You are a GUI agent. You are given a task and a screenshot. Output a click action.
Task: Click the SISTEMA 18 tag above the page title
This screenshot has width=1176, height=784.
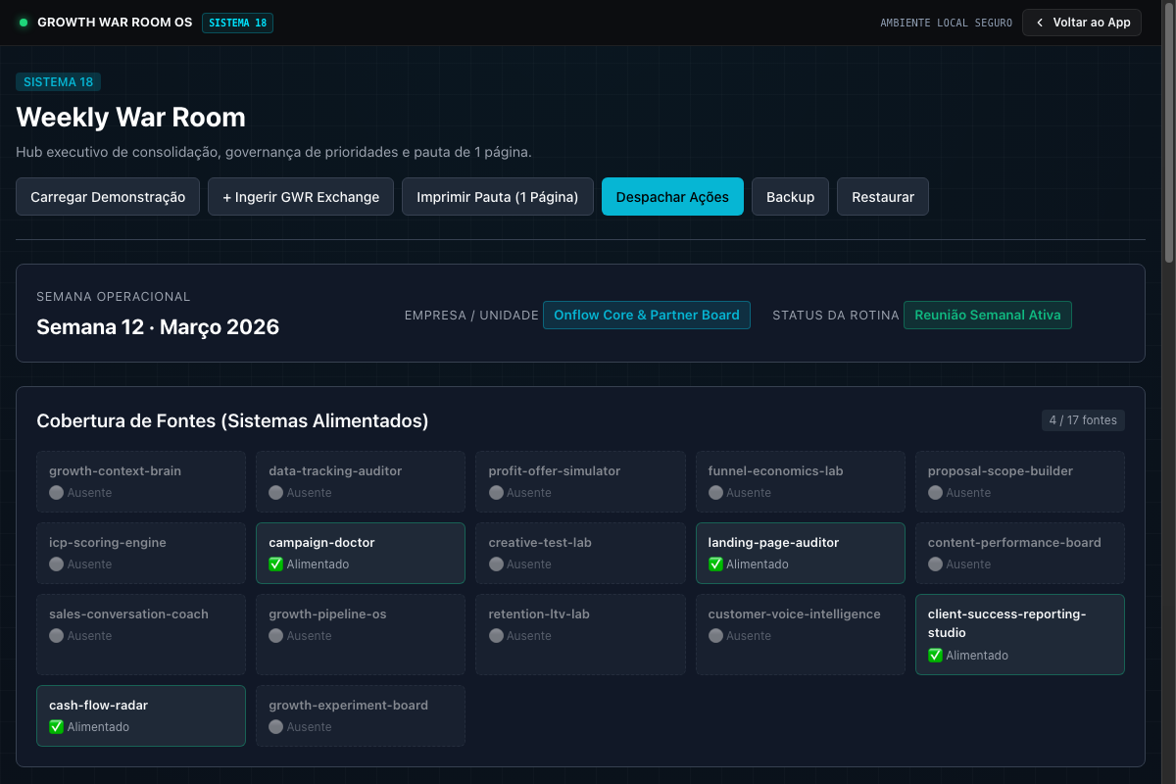tap(58, 82)
